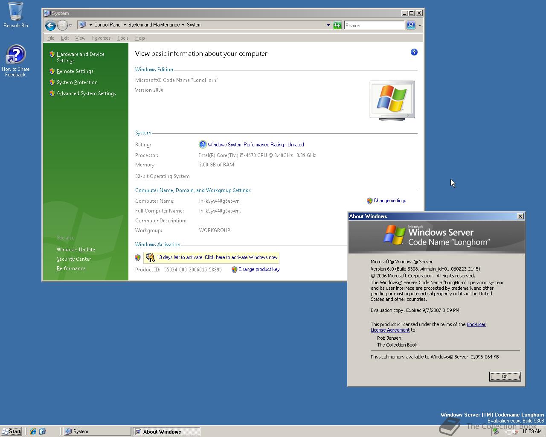
Task: Click the rating question mark icon
Action: pos(203,145)
